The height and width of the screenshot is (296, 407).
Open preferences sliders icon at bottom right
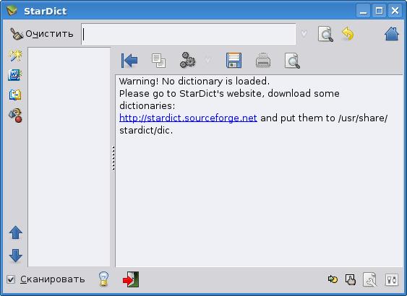(392, 279)
